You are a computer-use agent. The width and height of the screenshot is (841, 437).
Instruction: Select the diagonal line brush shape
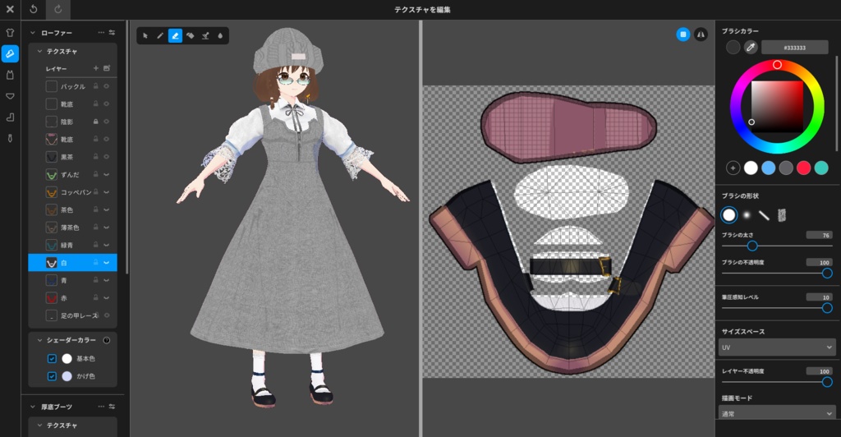pos(765,215)
